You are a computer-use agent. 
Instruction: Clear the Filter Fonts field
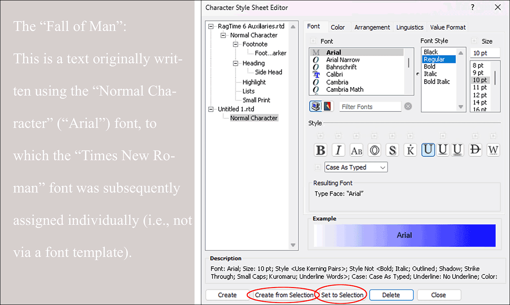(408, 106)
